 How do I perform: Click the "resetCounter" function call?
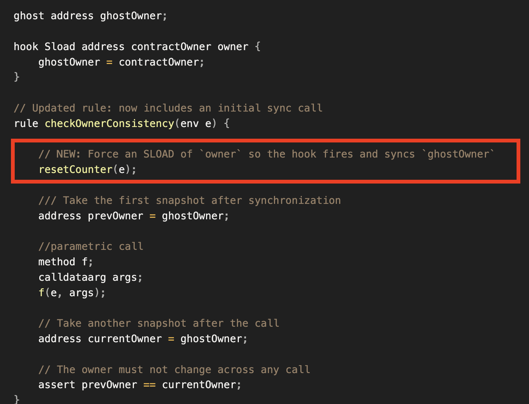(75, 170)
